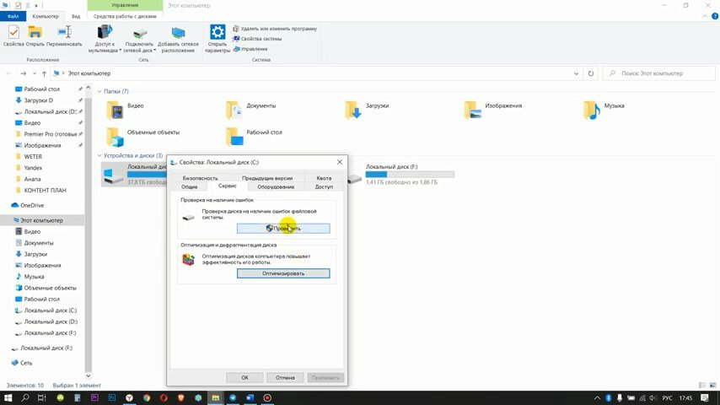Viewport: 720px width, 405px height.
Task: Click the Photoshop taskbar icon
Action: (112, 398)
